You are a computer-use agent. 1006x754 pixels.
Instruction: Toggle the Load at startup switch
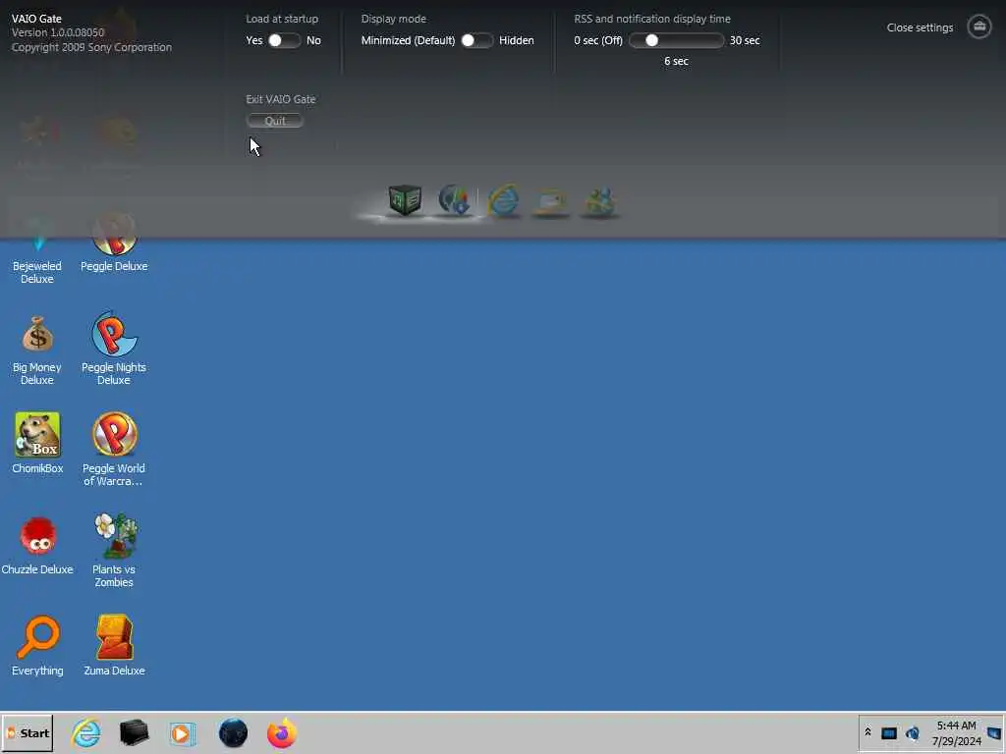pyautogui.click(x=284, y=40)
